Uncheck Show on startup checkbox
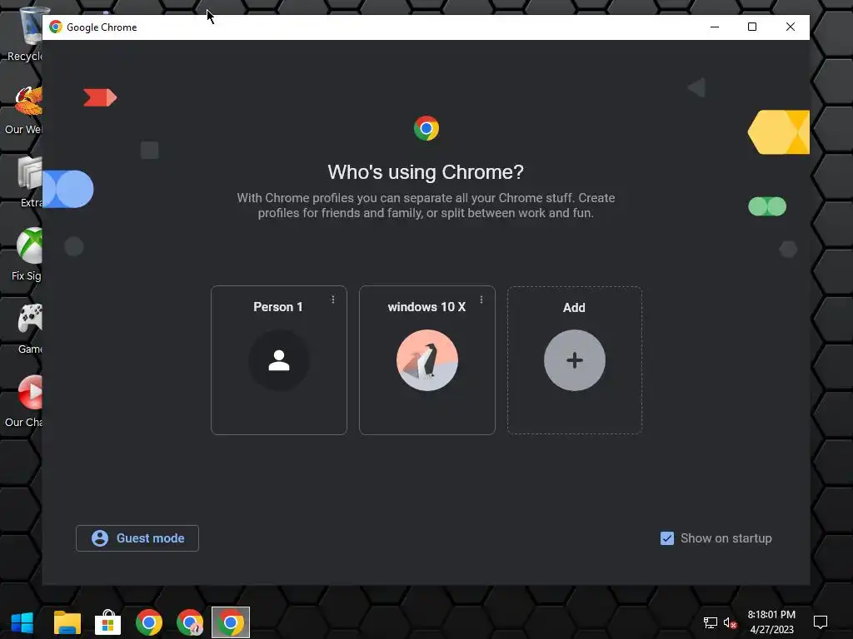 (667, 538)
